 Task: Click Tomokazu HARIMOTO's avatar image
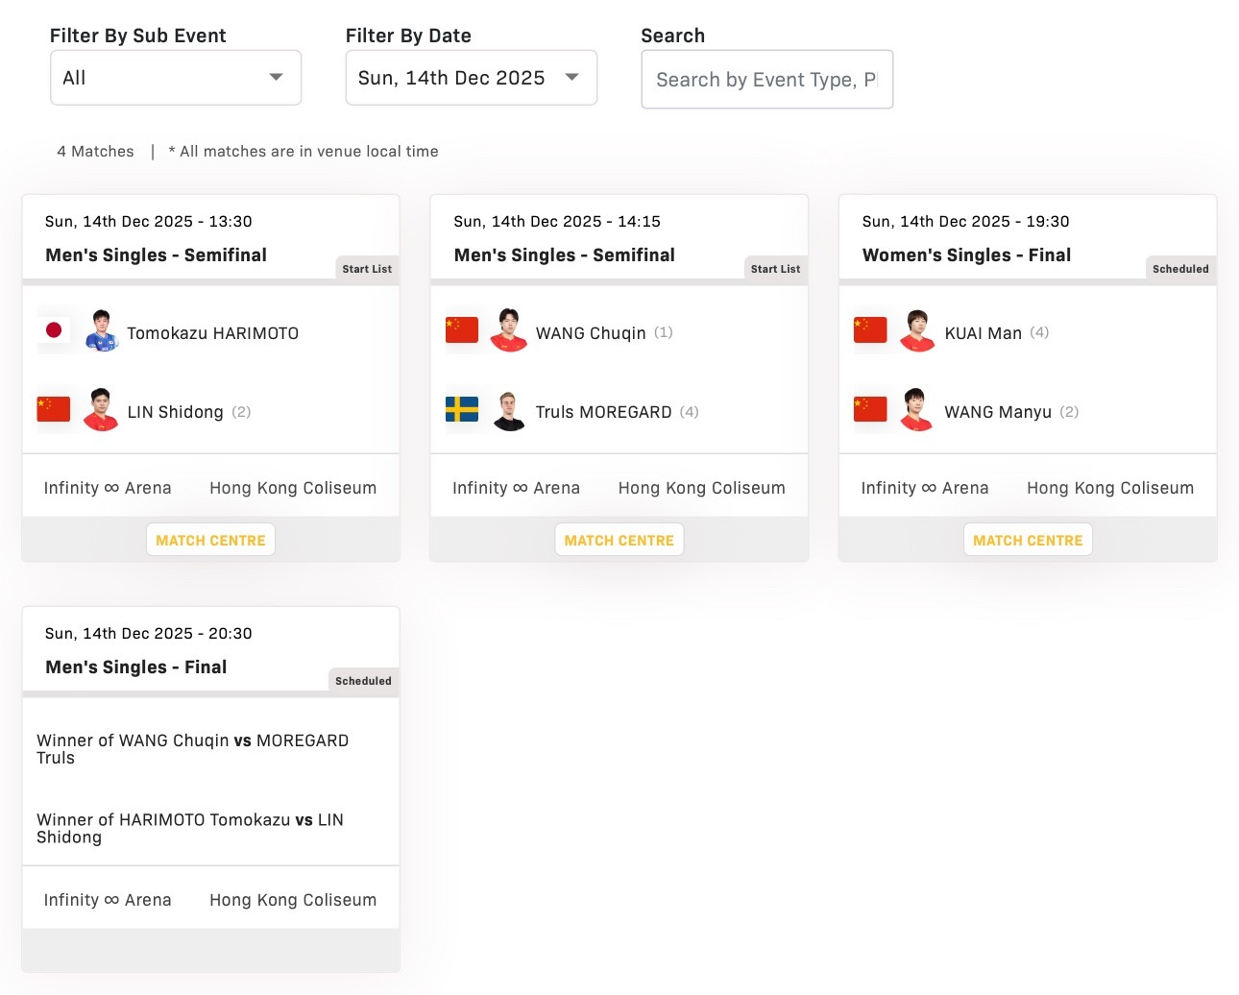pos(101,331)
